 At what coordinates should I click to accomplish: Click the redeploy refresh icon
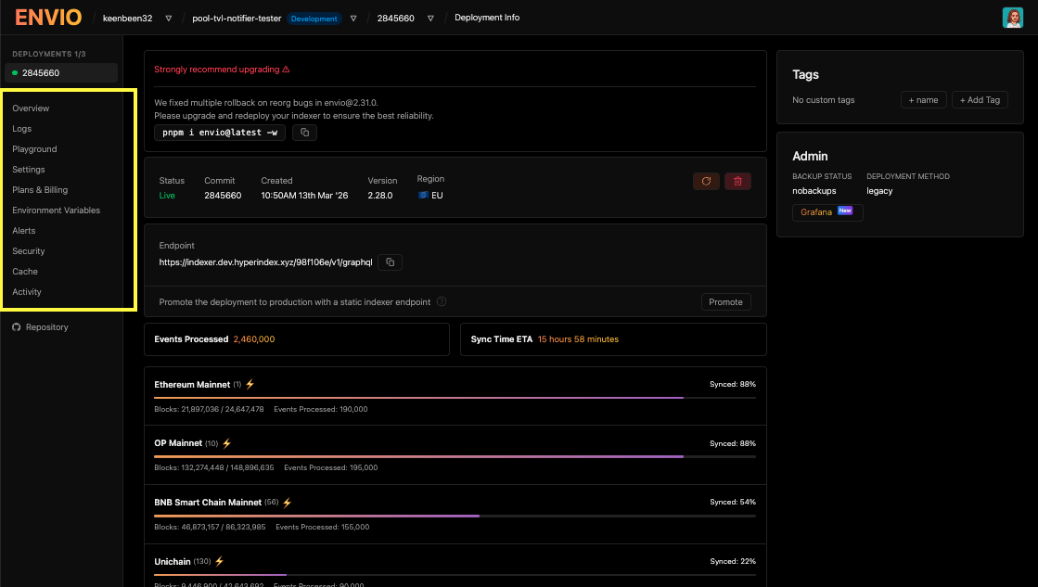point(706,181)
